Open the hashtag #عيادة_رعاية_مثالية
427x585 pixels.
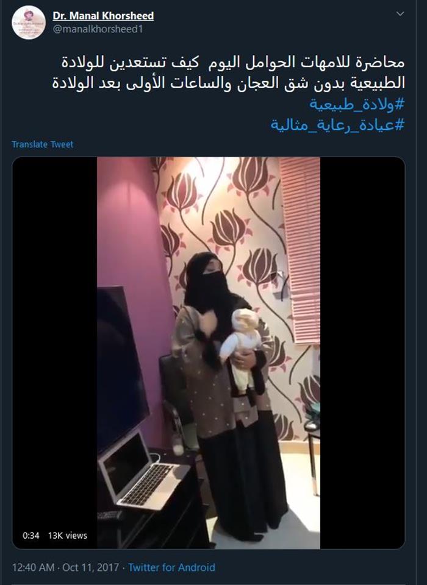[338, 124]
